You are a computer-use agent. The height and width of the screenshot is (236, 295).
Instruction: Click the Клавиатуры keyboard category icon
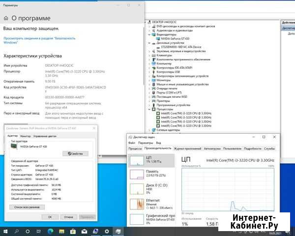pos(154,55)
